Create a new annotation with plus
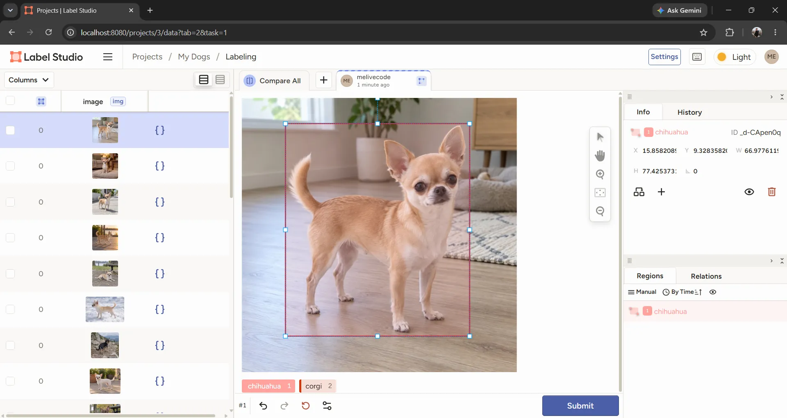This screenshot has width=787, height=418. (x=323, y=80)
